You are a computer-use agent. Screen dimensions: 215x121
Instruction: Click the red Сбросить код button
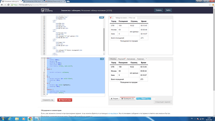[65, 100]
